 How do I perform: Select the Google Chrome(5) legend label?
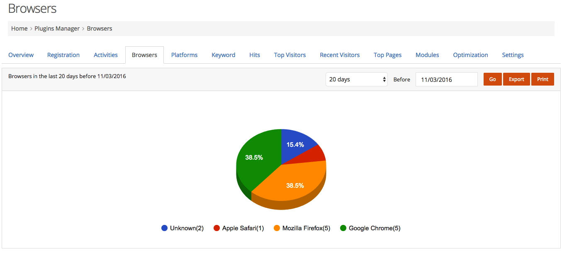375,228
